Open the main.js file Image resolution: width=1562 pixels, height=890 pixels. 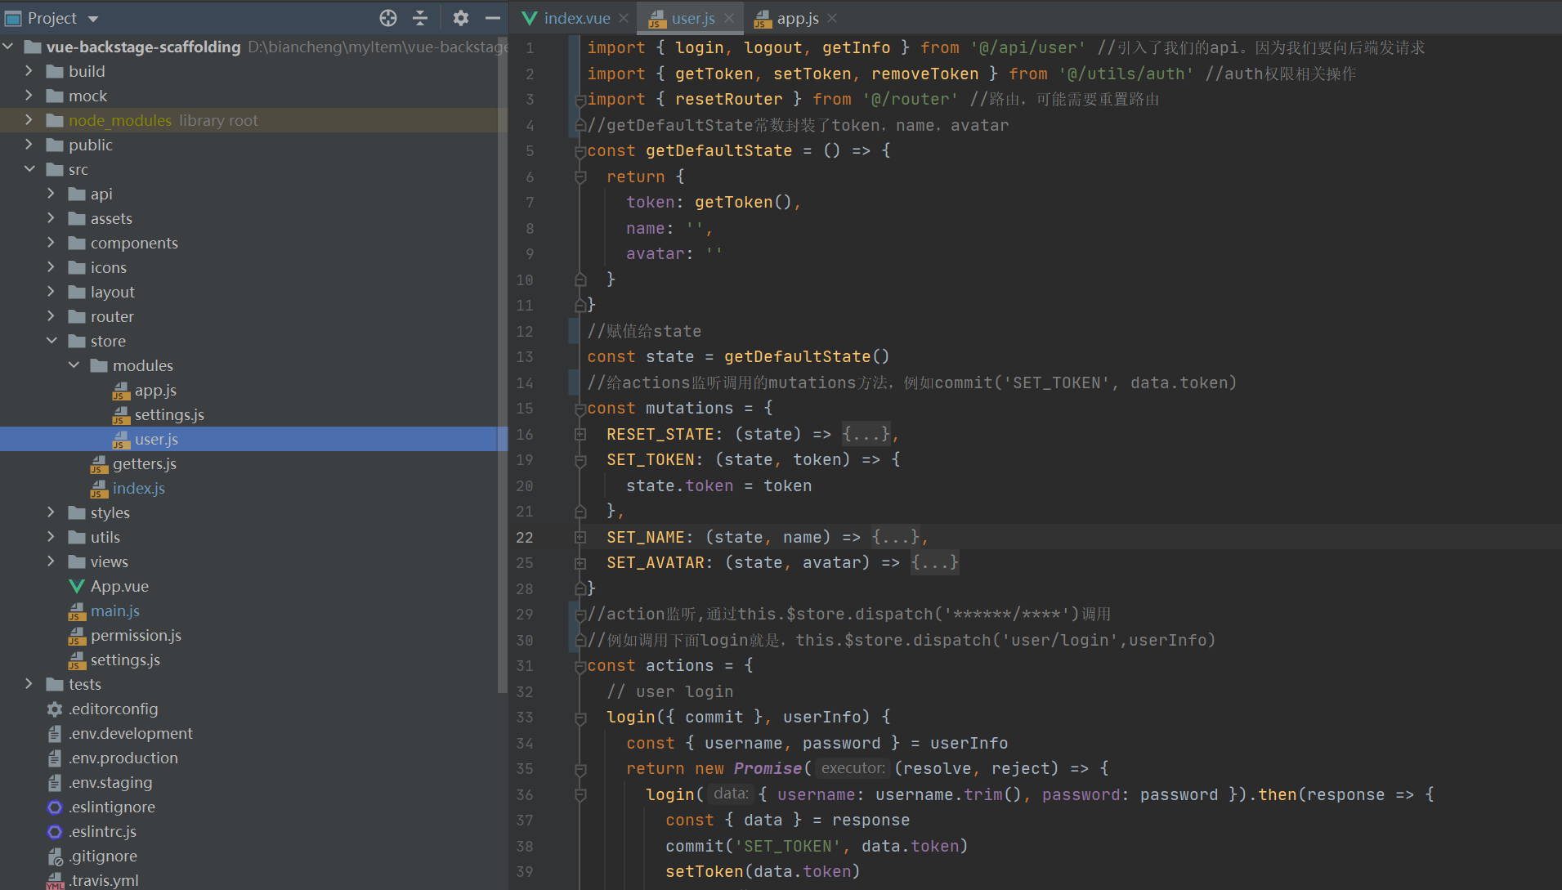115,610
